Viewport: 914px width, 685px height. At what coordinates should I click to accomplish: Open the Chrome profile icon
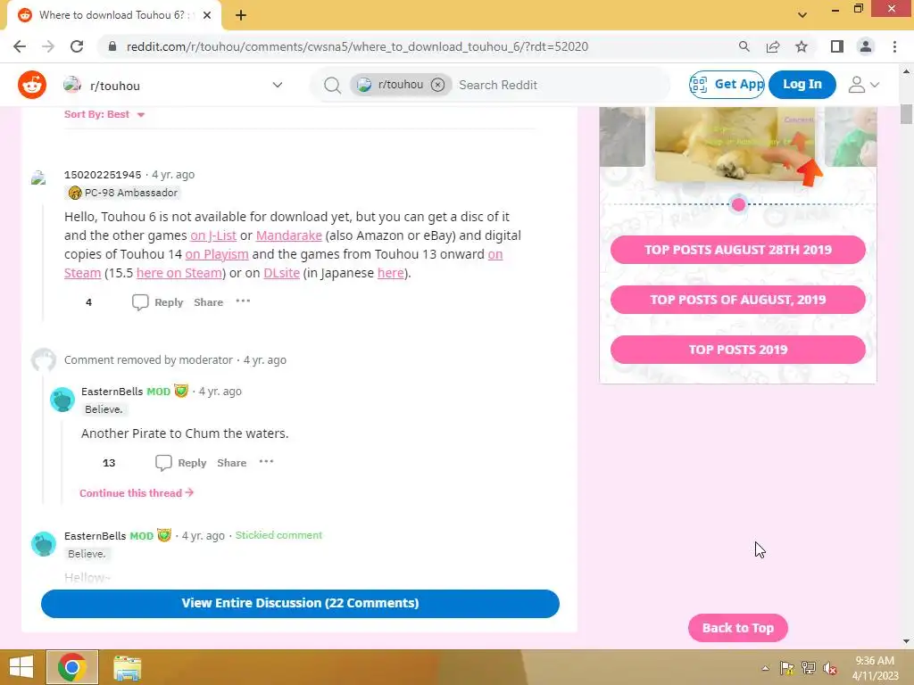(x=866, y=46)
